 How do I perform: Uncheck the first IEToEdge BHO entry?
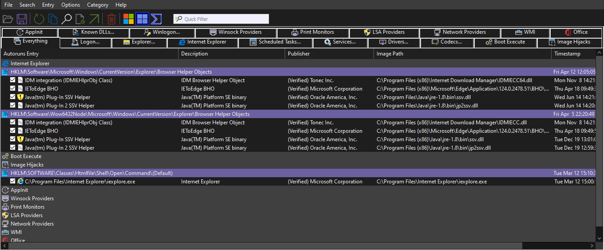tap(13, 89)
